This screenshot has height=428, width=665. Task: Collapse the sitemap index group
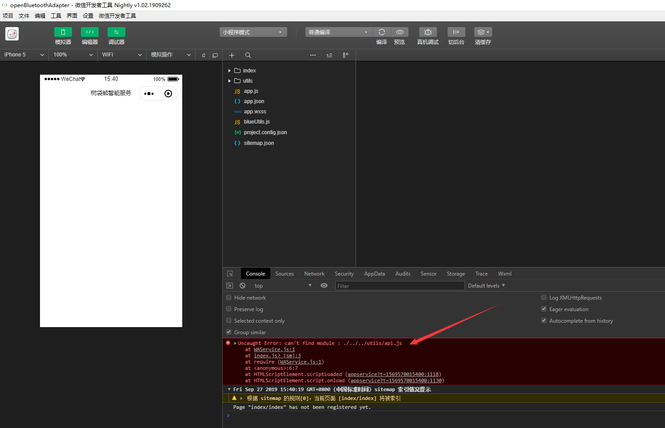[x=229, y=389]
